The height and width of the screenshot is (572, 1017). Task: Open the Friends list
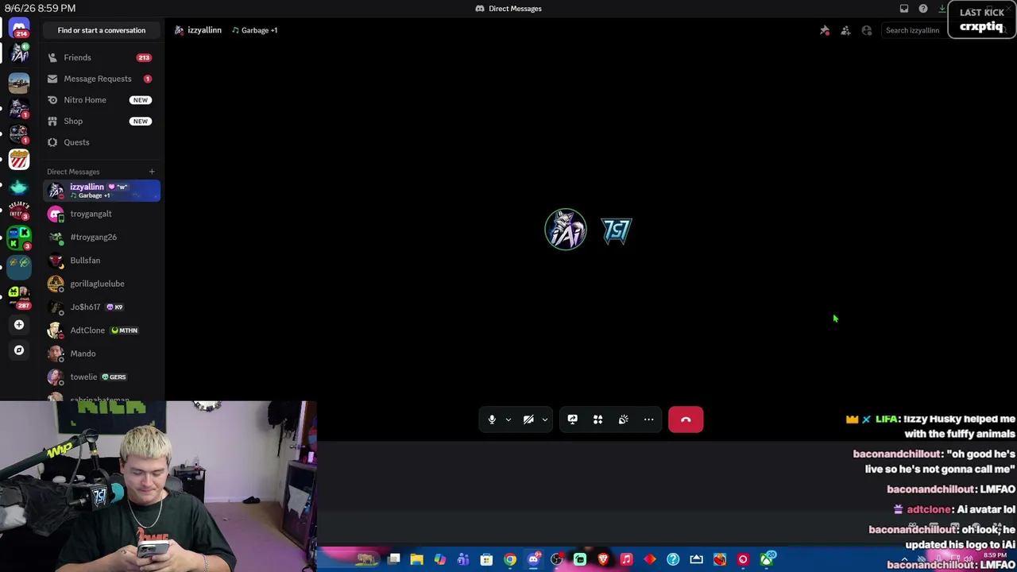tap(102, 57)
